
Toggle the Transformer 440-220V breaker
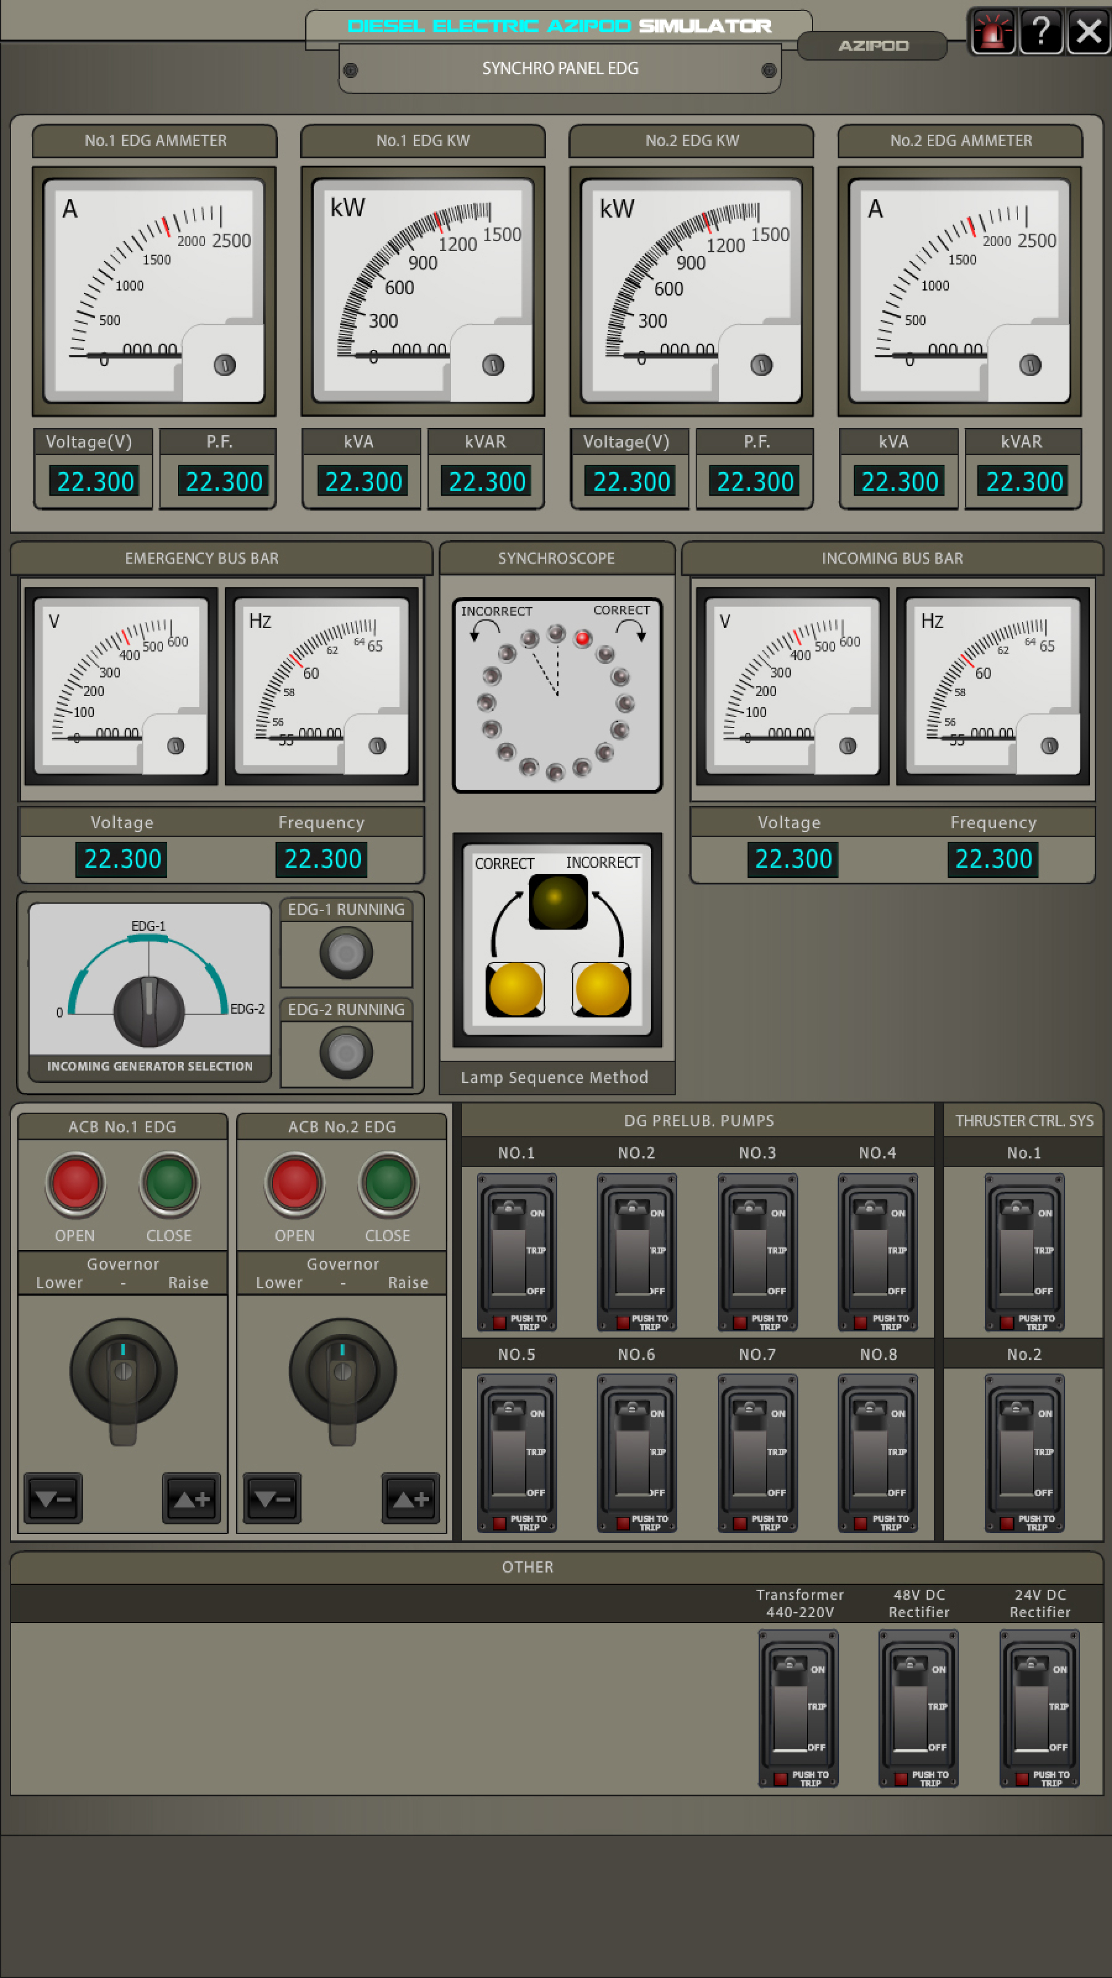(798, 1708)
